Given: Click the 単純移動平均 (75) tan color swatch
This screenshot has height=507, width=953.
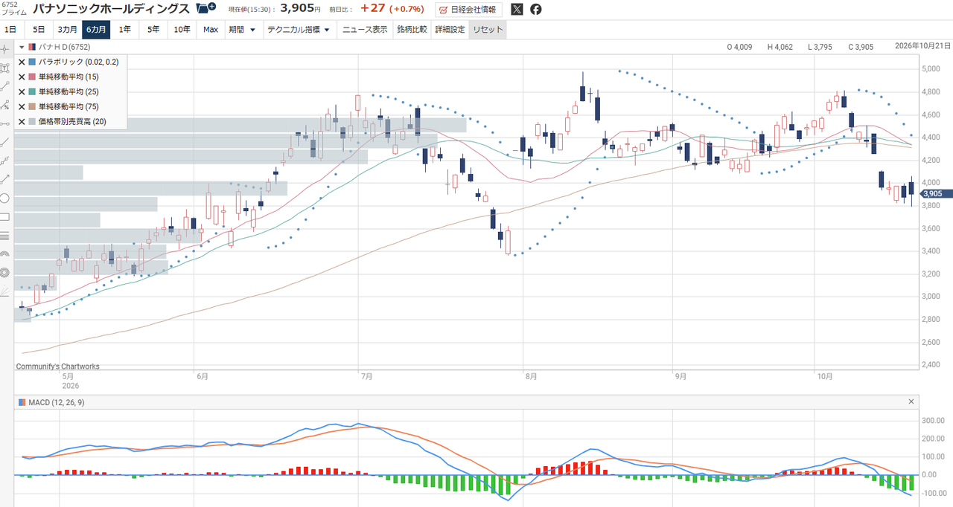Looking at the screenshot, I should [x=32, y=106].
